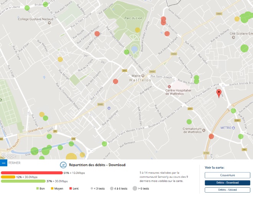
Task: Click the FERMER label to close panel
Action: [x=14, y=163]
